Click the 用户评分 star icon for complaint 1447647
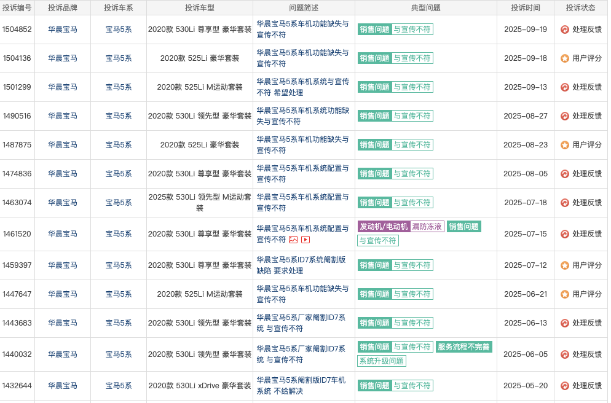Viewport: 611px width, 403px height. (564, 294)
